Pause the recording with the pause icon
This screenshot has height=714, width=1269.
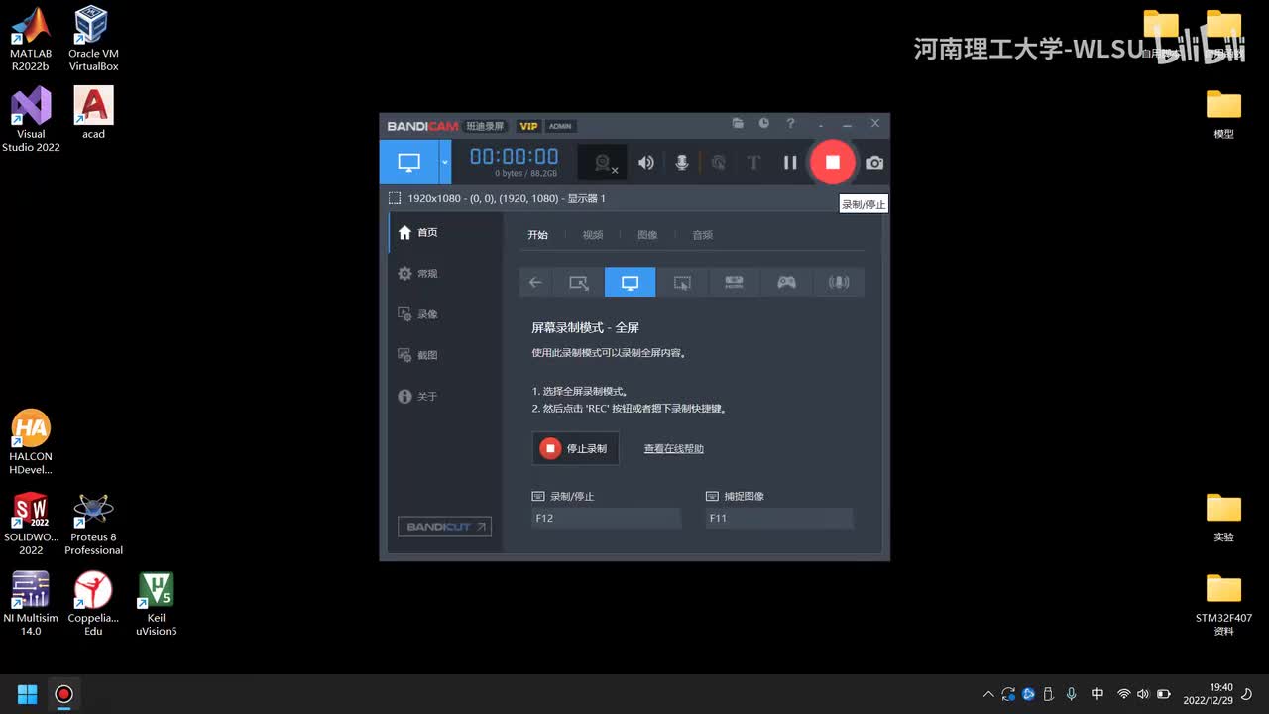[790, 163]
